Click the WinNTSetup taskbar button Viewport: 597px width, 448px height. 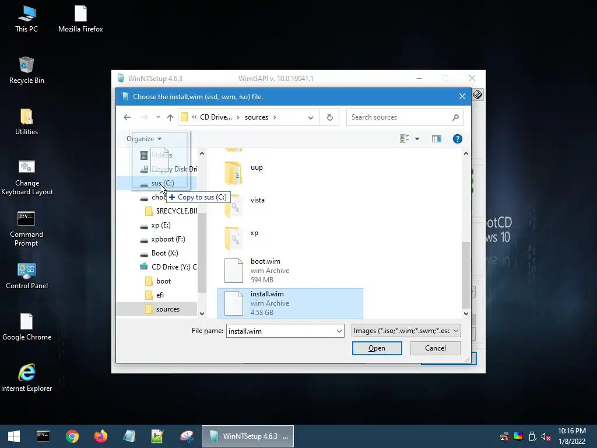247,436
